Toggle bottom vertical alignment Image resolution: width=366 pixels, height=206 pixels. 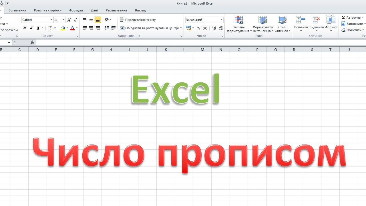98,20
